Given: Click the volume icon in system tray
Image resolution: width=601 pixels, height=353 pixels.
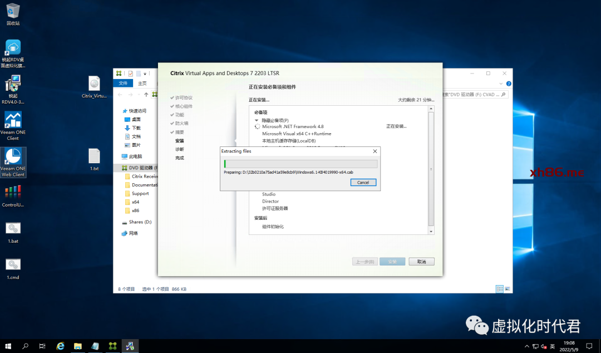Looking at the screenshot, I should pos(544,346).
